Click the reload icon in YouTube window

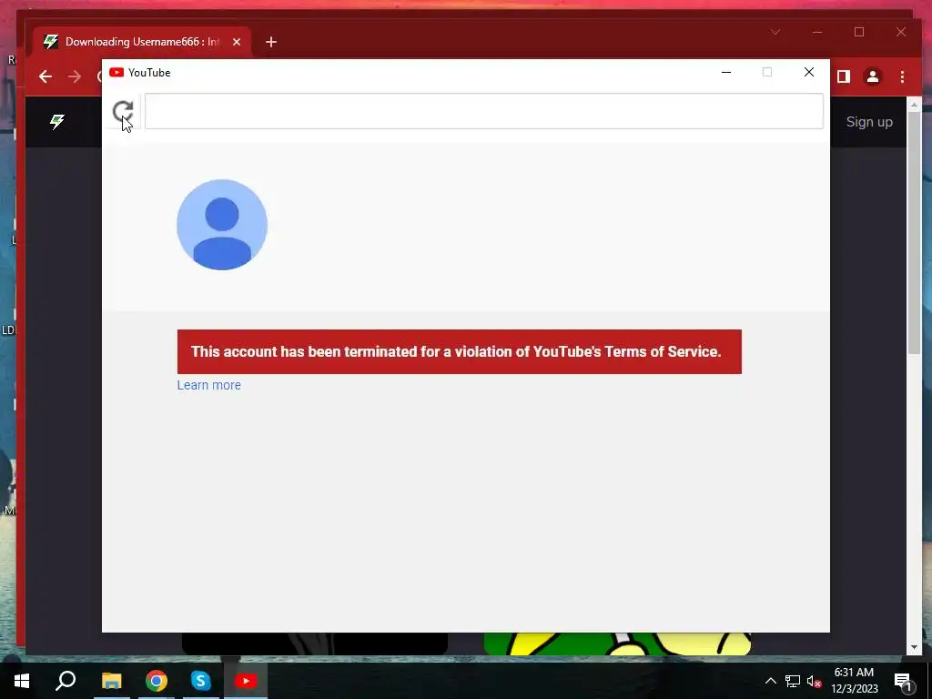(x=123, y=111)
